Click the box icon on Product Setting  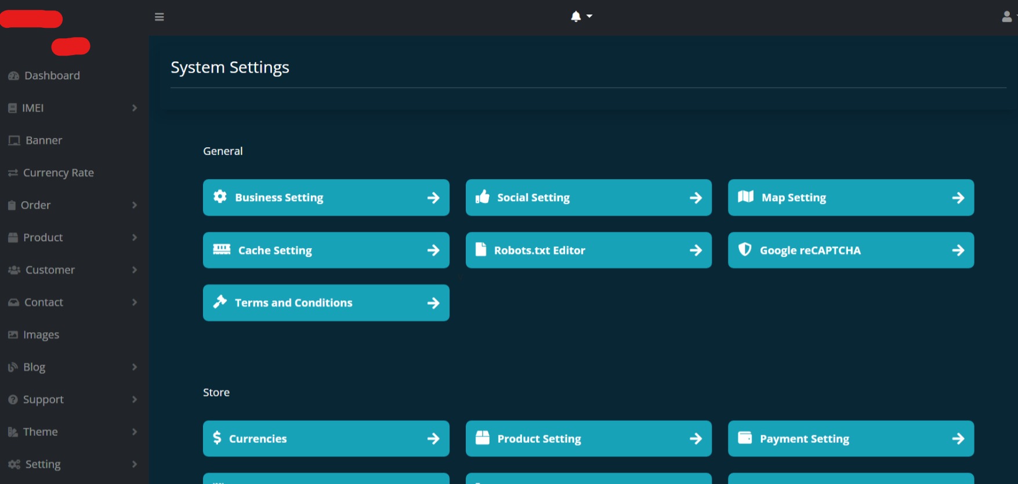pyautogui.click(x=483, y=438)
